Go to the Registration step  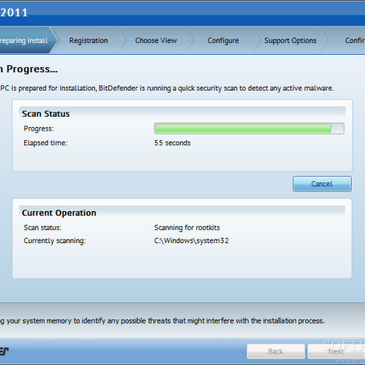click(x=89, y=41)
